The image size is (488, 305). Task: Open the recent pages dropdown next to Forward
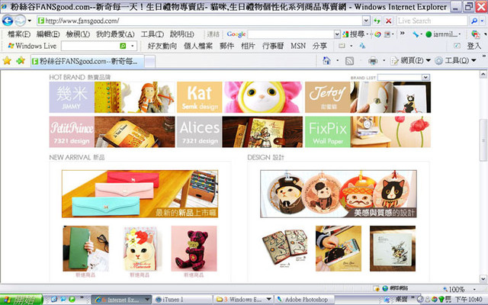[x=30, y=21]
